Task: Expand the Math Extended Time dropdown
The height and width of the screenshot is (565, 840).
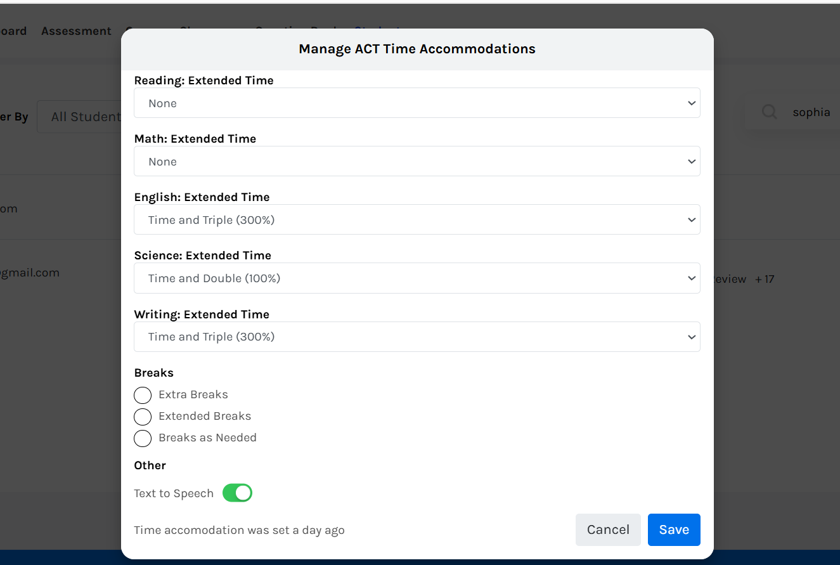Action: tap(417, 161)
